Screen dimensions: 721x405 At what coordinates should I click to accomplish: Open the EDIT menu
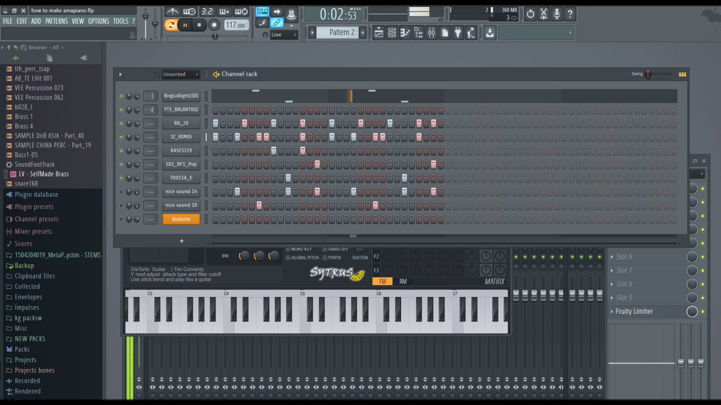pos(21,21)
